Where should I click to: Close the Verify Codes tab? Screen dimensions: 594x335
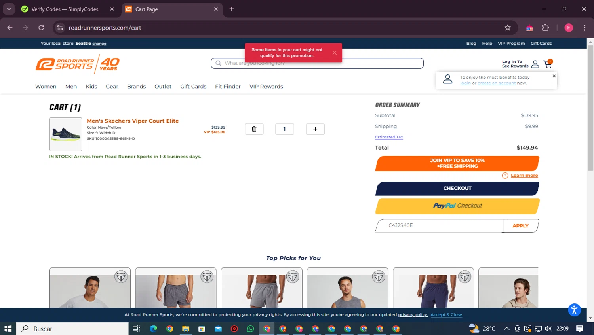tap(112, 9)
